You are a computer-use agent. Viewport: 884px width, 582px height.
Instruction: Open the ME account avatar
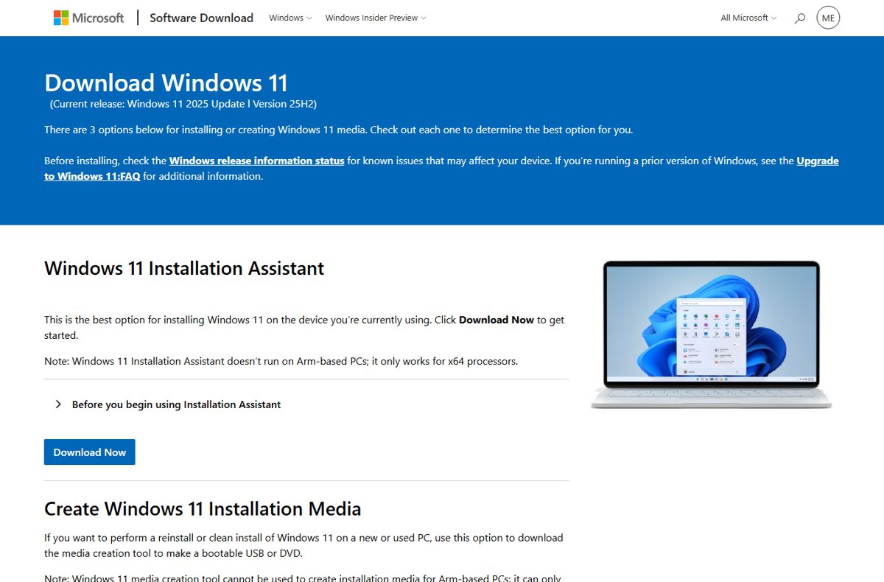coord(828,18)
